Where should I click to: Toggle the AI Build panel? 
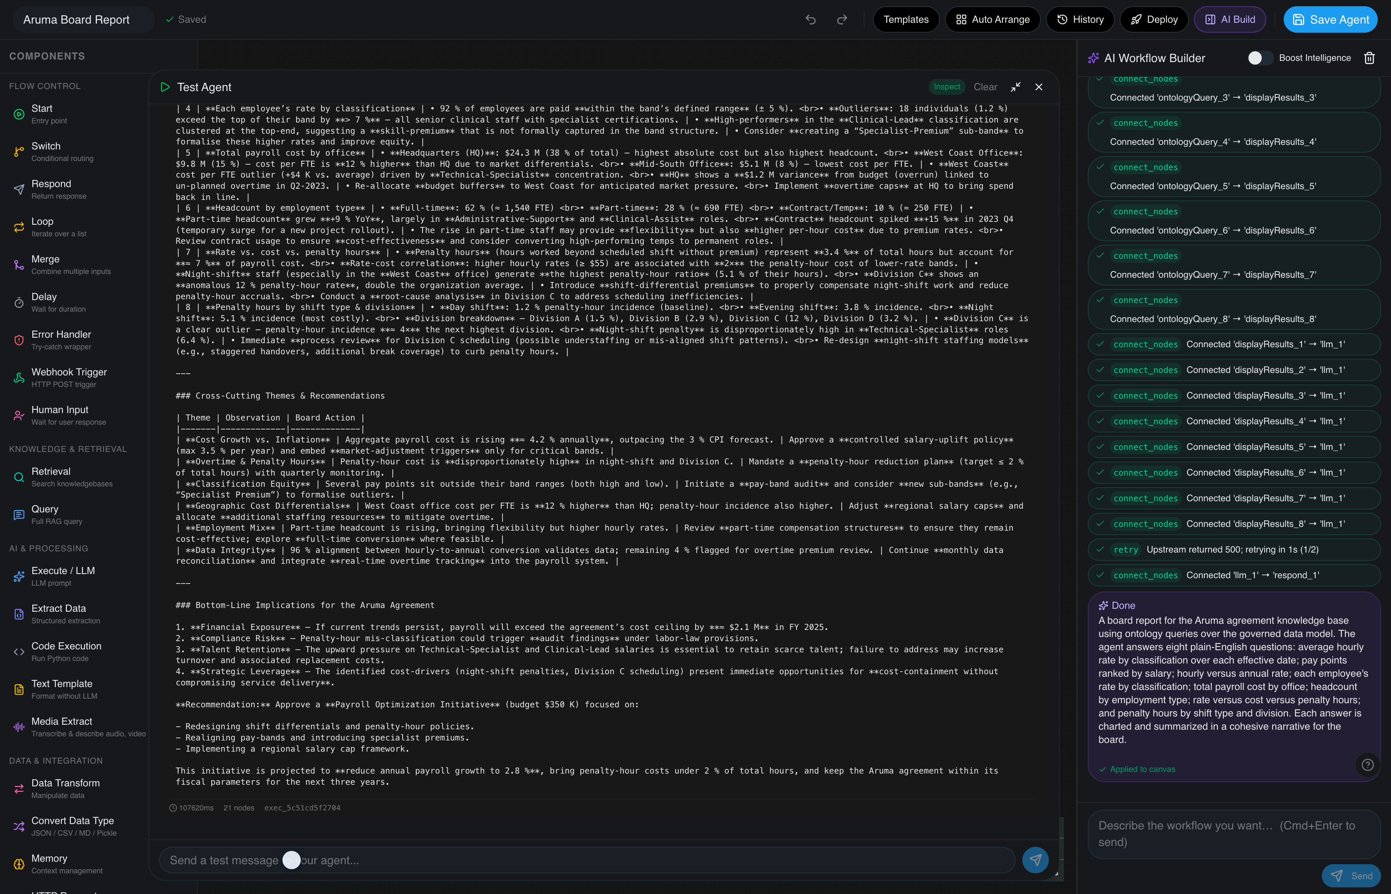coord(1229,20)
